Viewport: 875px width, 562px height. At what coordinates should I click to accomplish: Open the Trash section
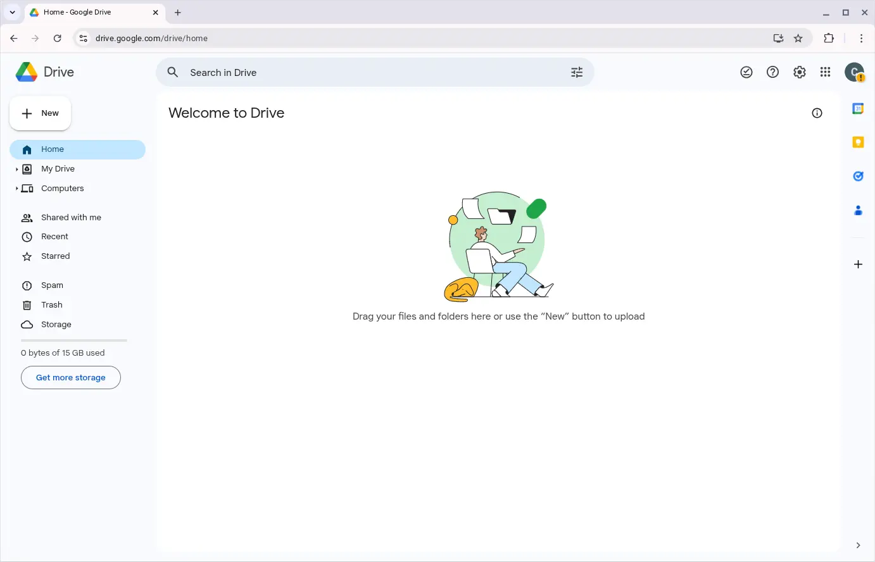click(x=51, y=305)
